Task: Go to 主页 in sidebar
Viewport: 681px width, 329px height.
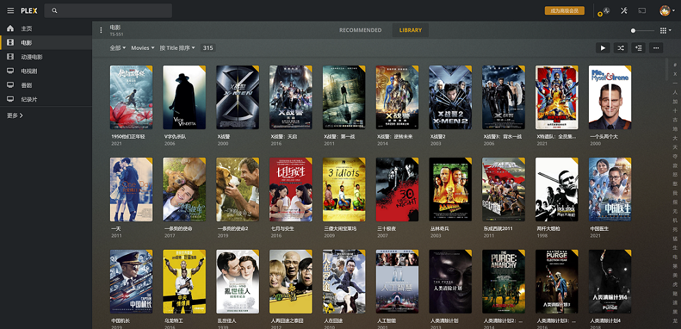Action: point(27,29)
